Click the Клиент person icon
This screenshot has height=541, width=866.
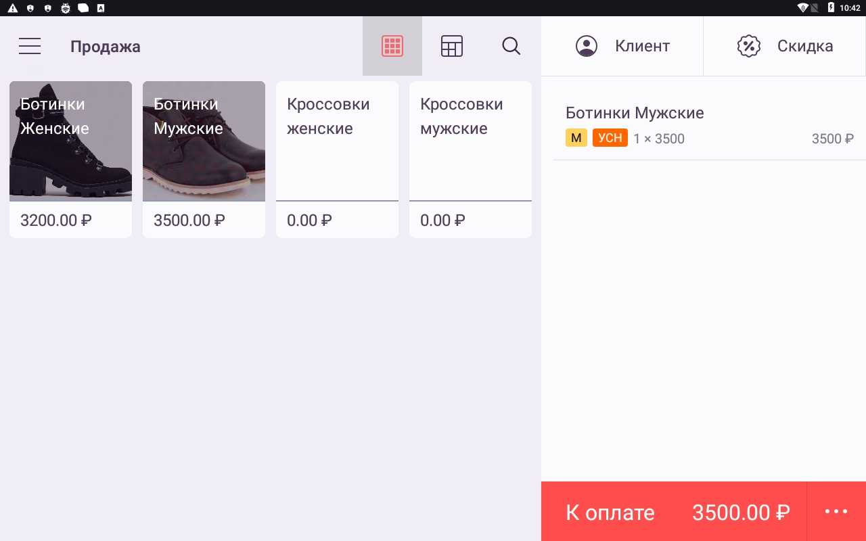587,46
